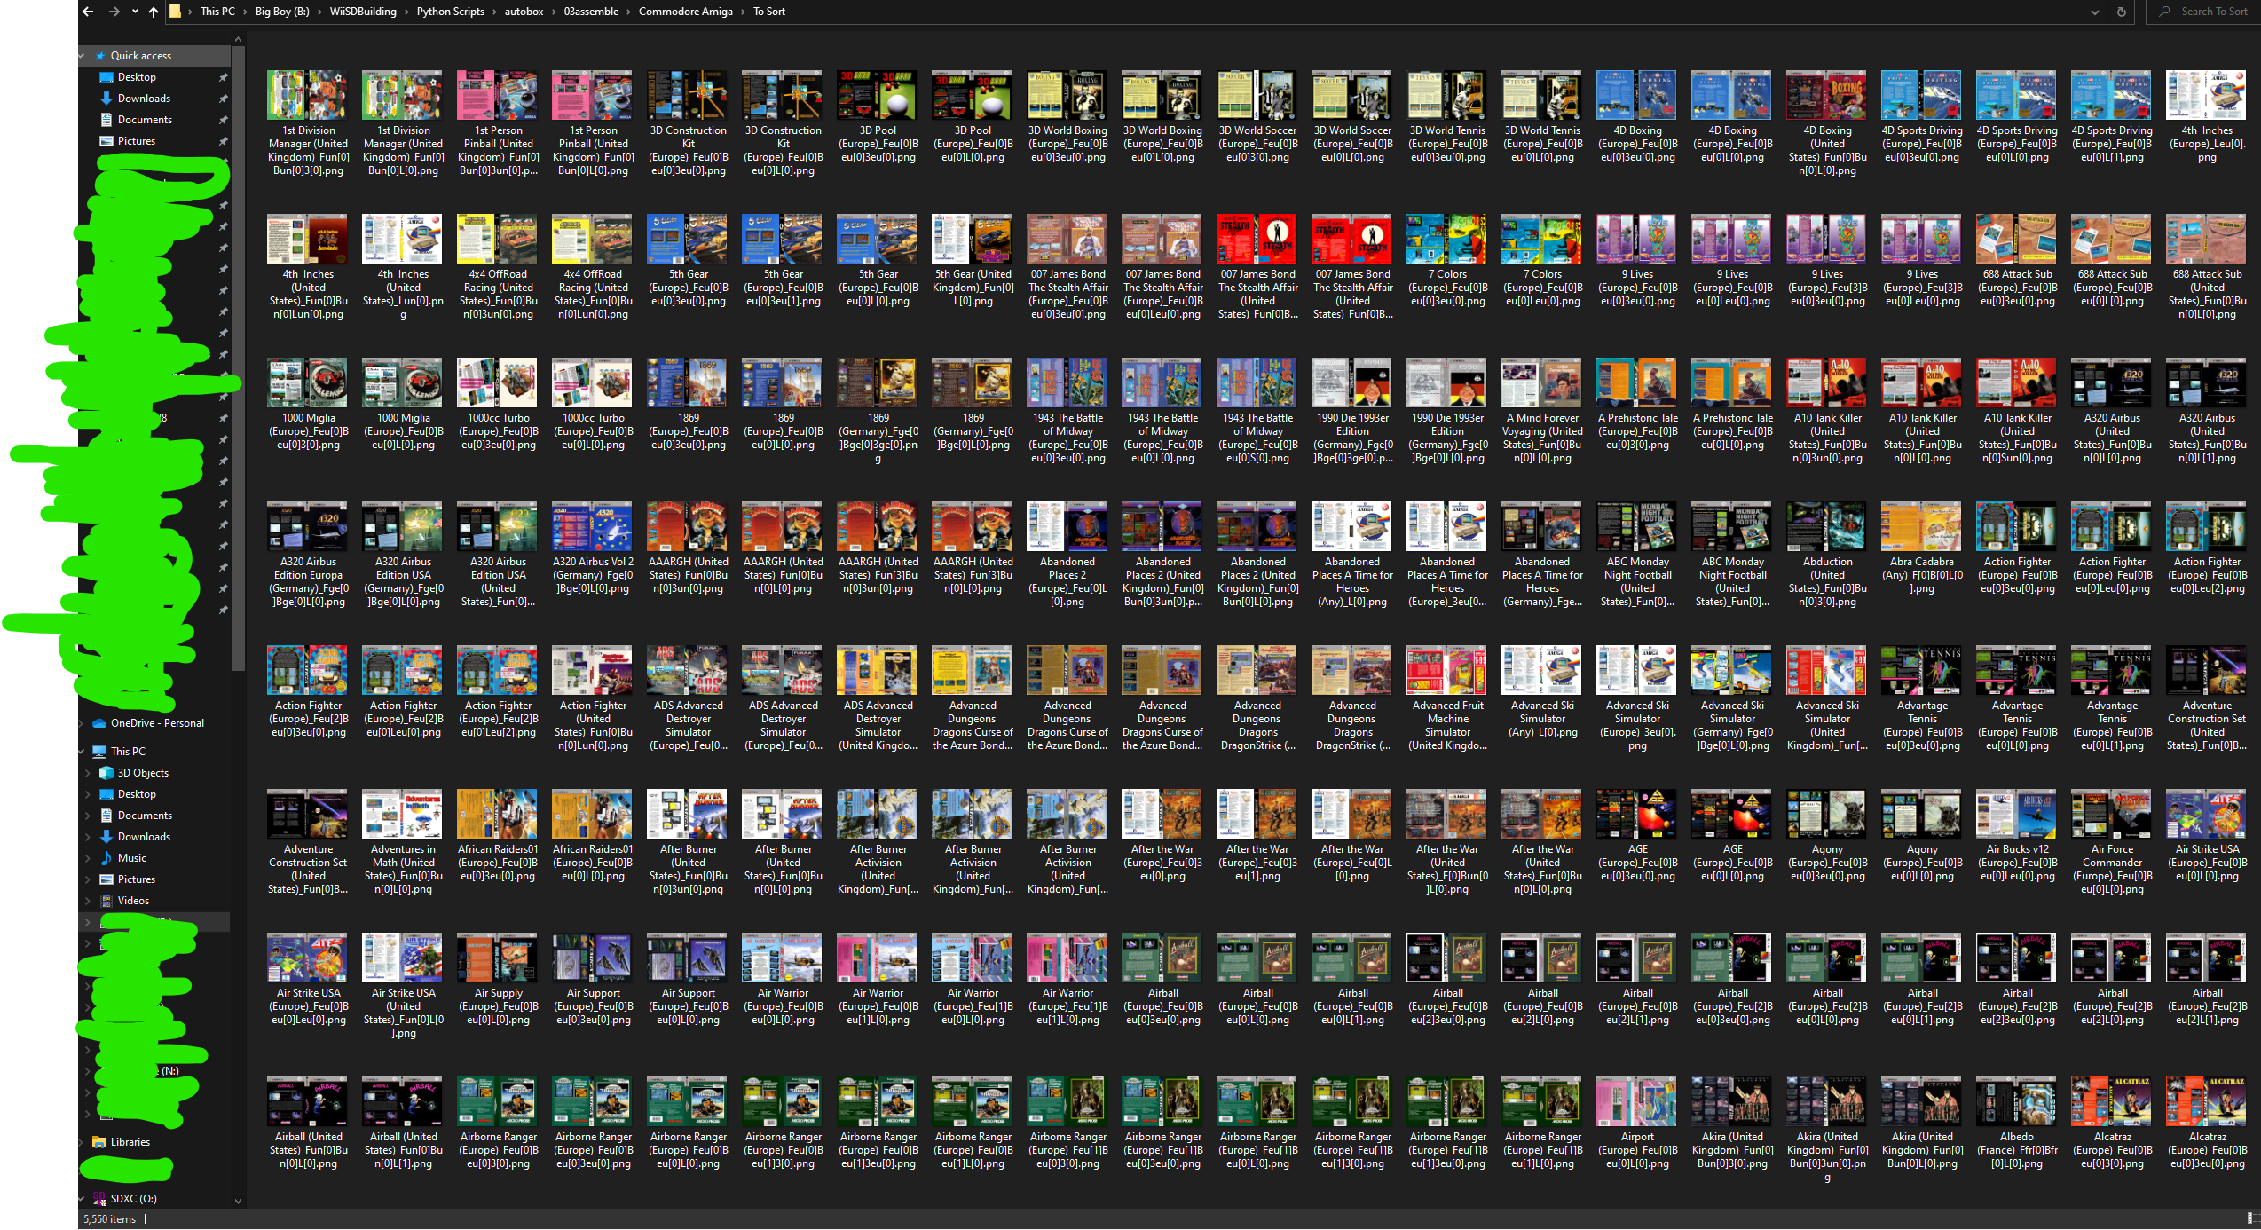Go forward with the Forward arrow

tap(114, 12)
